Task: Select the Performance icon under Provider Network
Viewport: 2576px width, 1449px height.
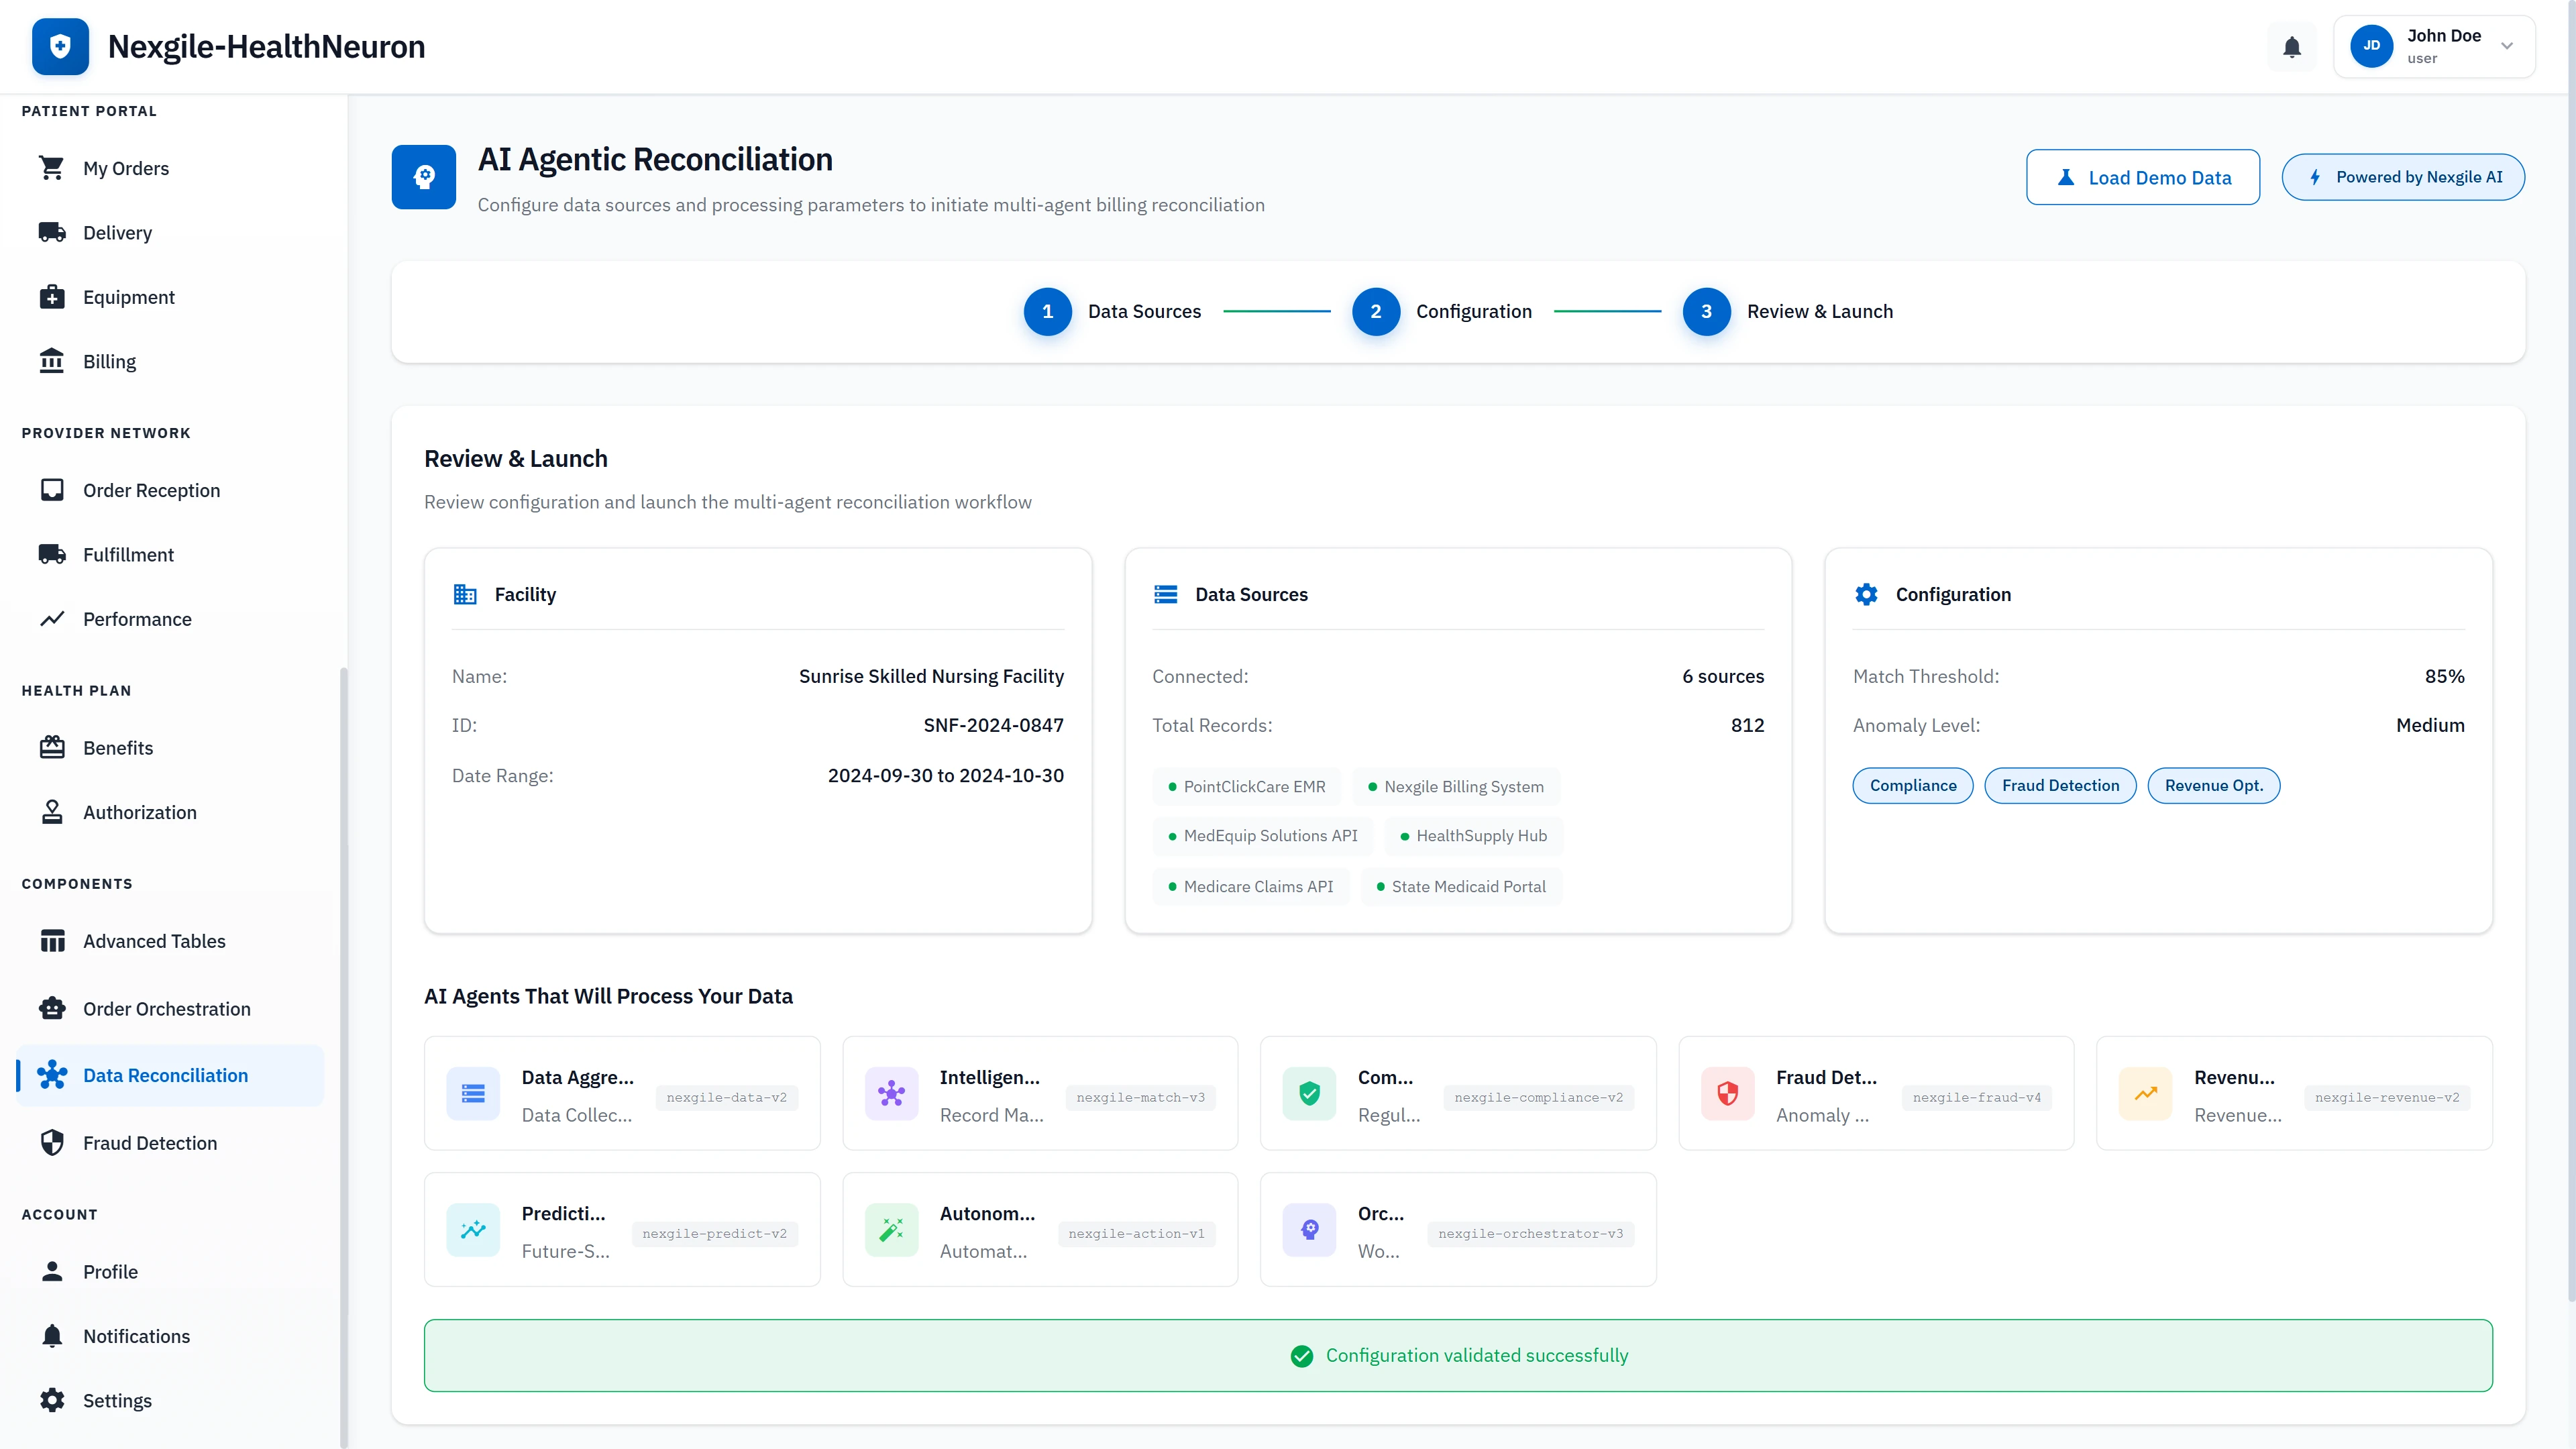Action: [53, 619]
